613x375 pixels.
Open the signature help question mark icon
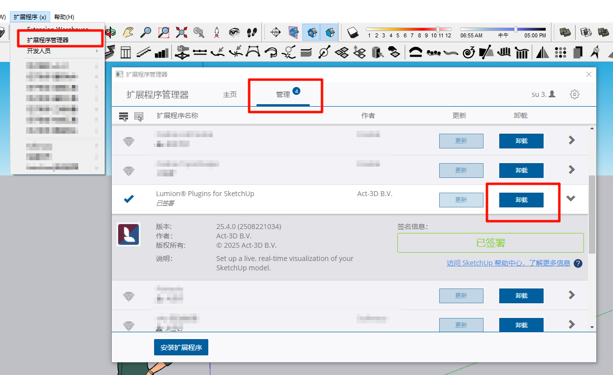(578, 263)
